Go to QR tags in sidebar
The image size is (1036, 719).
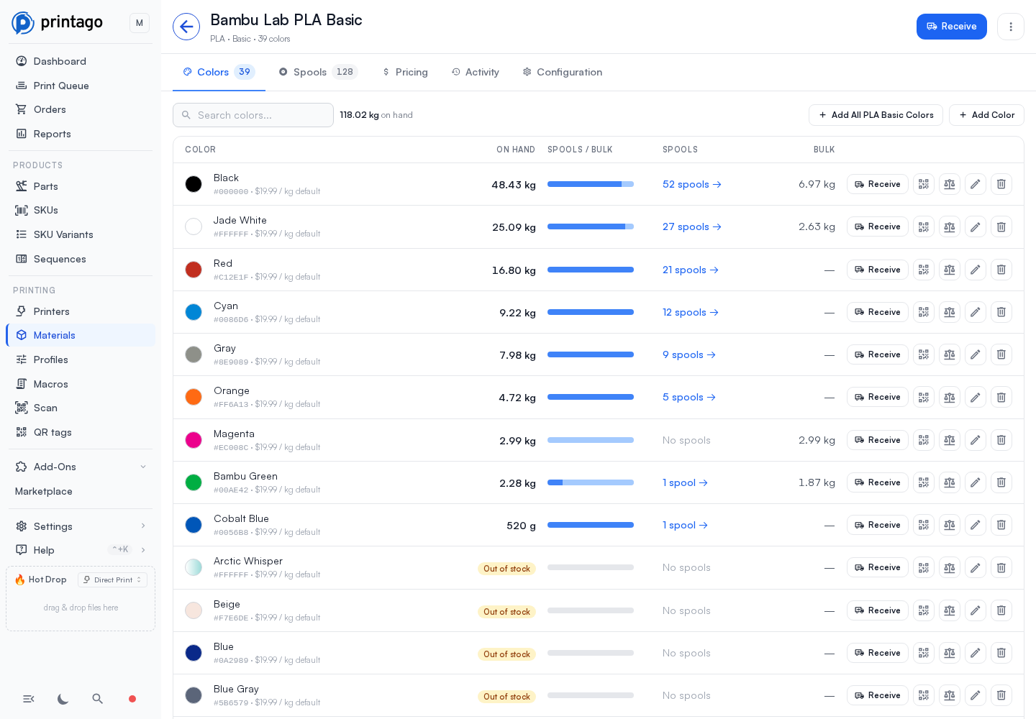tap(81, 432)
